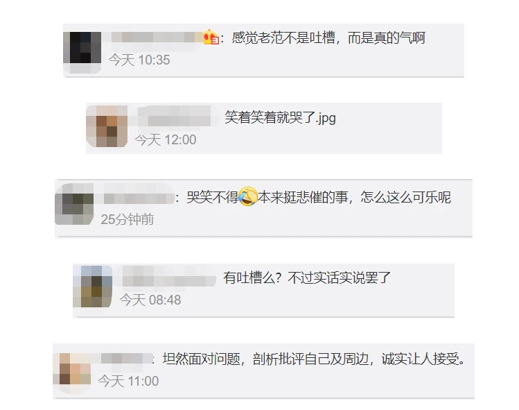Click blurred username before 笑着笑着就哭了.jpg

pyautogui.click(x=178, y=116)
